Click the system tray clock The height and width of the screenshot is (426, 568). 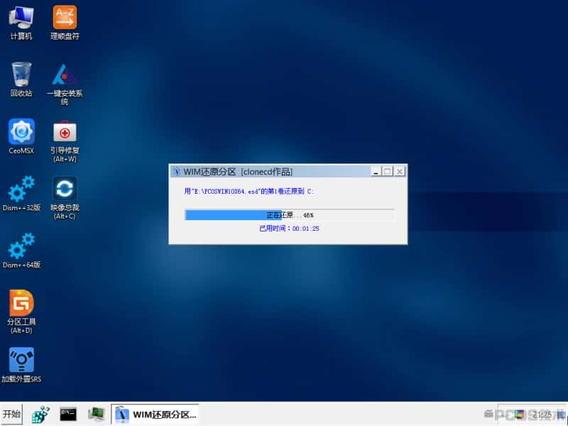click(x=542, y=415)
